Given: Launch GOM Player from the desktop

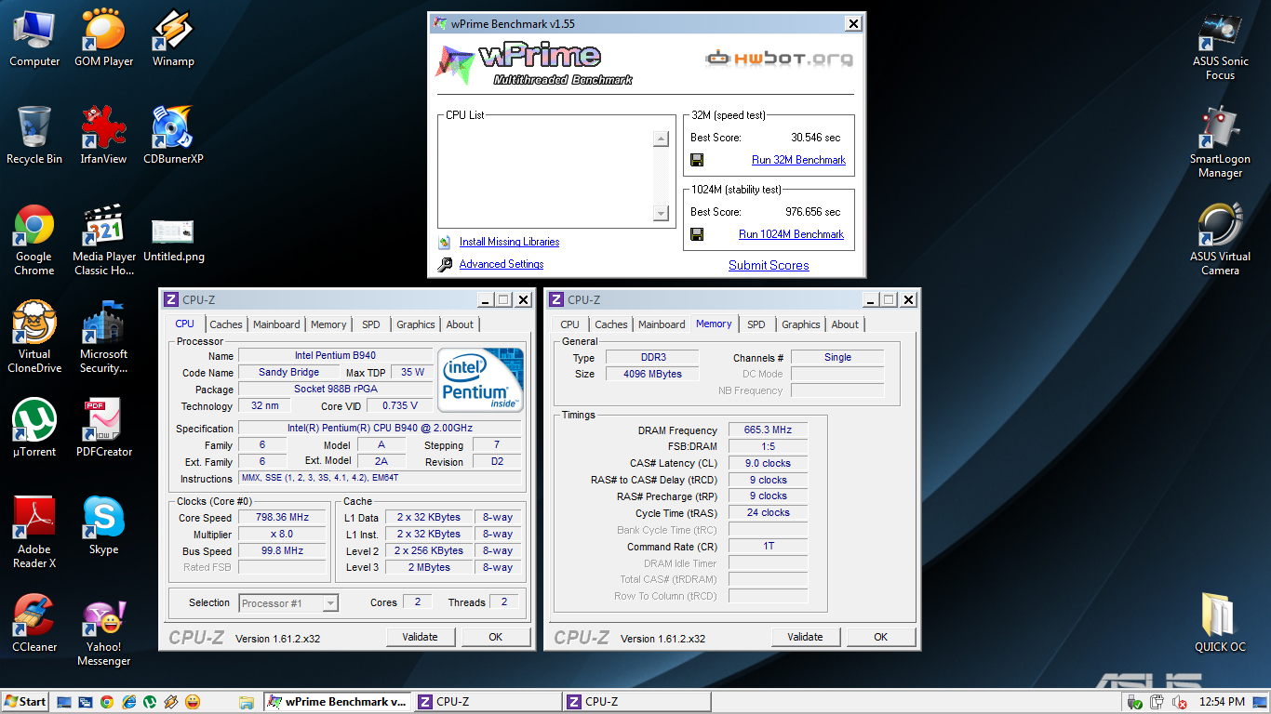Looking at the screenshot, I should click(104, 38).
